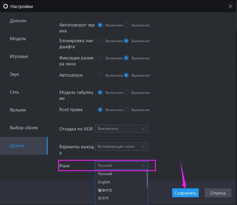Pick 繁体中文 from the language options

[105, 190]
